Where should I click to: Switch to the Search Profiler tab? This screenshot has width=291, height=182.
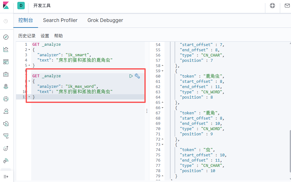(x=60, y=20)
